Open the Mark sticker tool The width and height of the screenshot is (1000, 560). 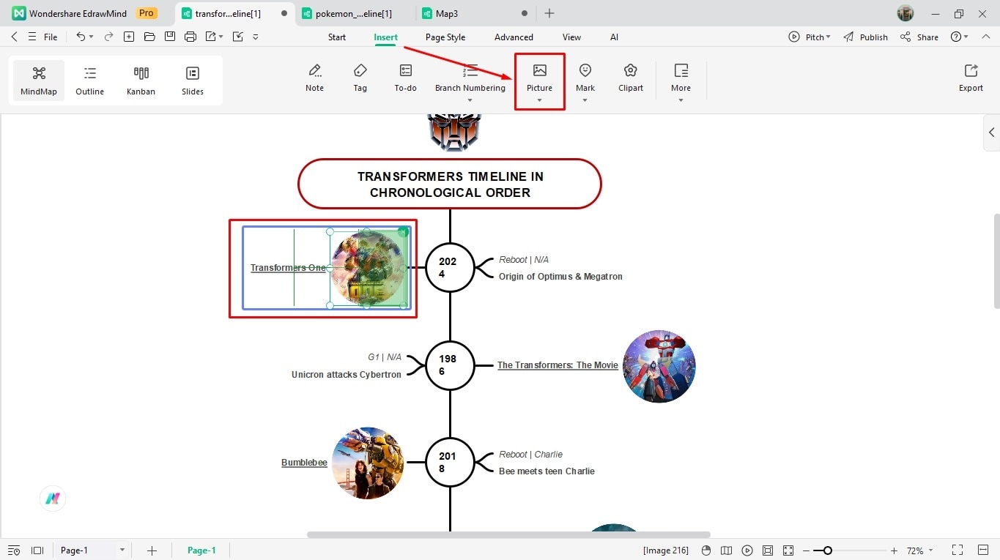[585, 78]
